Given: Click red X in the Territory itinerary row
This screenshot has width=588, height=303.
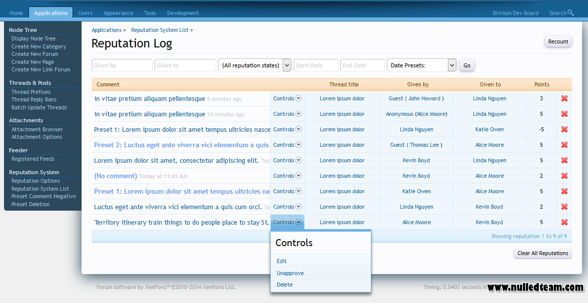Looking at the screenshot, I should [564, 222].
